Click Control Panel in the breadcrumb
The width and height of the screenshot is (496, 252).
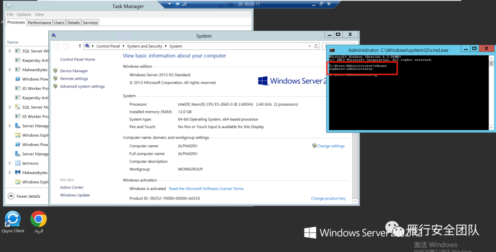tap(108, 46)
